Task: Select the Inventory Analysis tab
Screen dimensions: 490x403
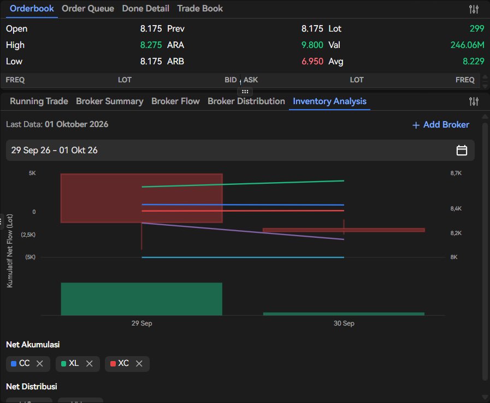Action: pos(330,101)
